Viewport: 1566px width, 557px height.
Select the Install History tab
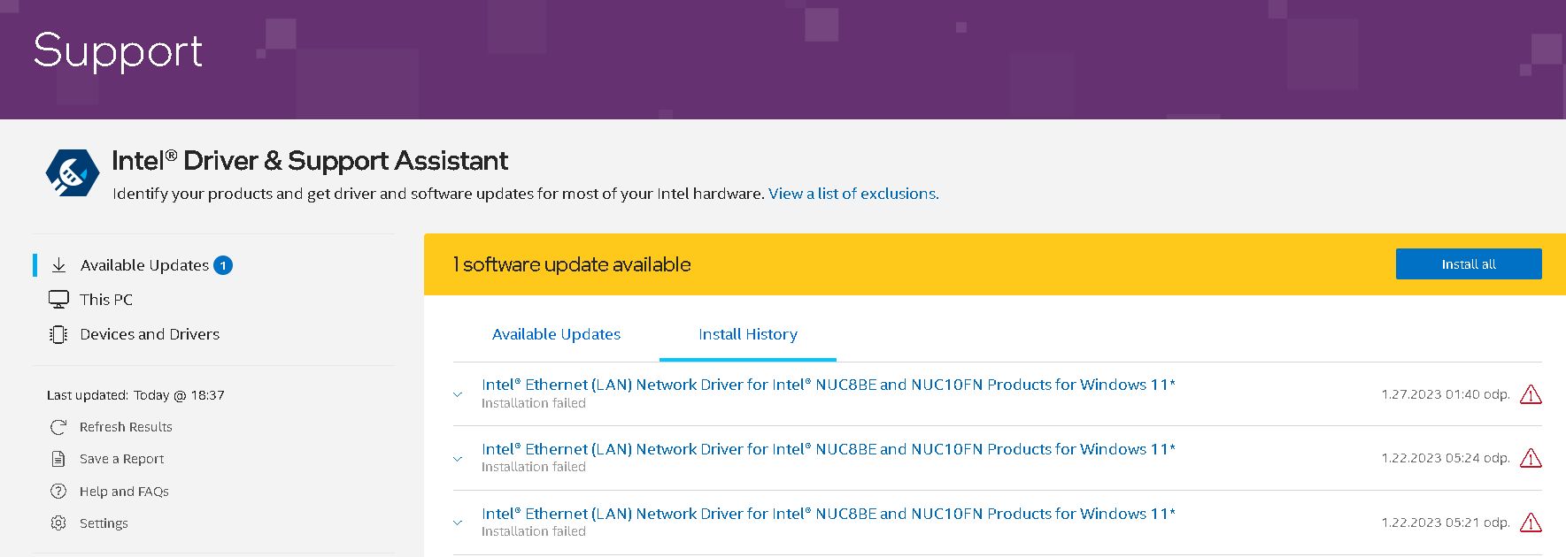click(748, 334)
